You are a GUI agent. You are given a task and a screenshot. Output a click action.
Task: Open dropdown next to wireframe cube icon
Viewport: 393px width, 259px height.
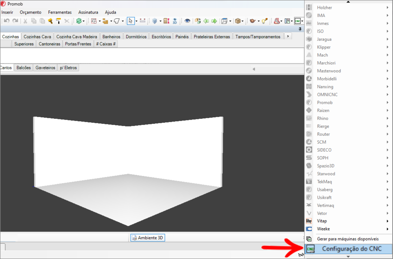click(x=230, y=21)
